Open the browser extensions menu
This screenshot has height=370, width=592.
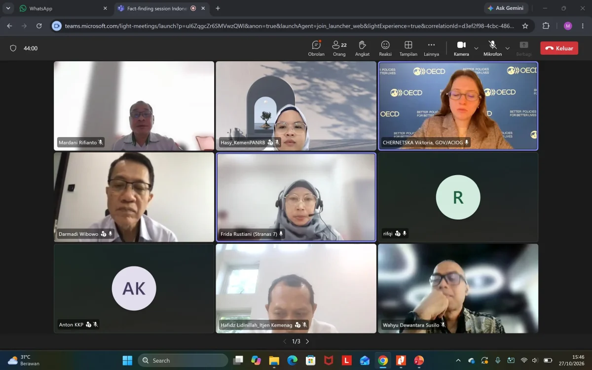click(x=546, y=26)
